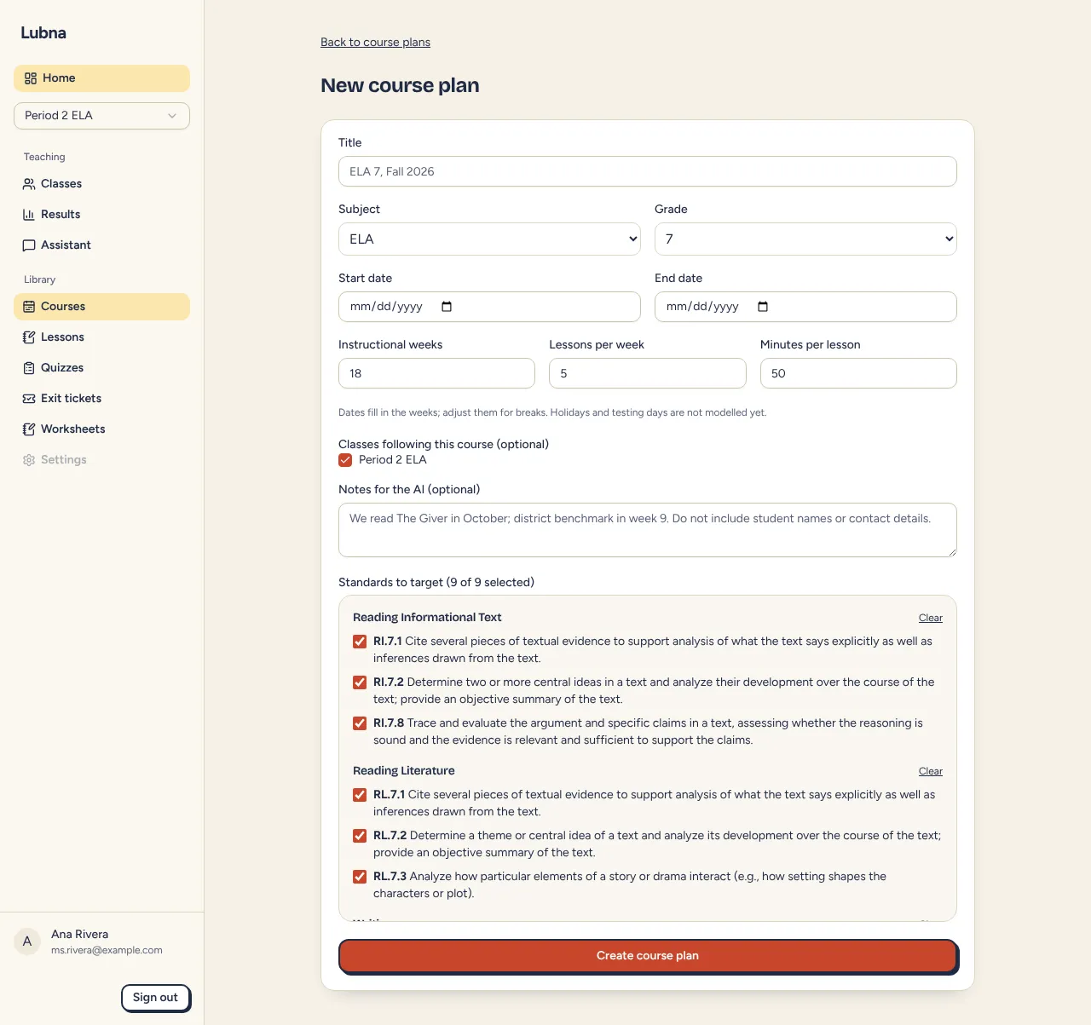Click the ms.rivera@example.com email text
Image resolution: width=1091 pixels, height=1025 pixels.
coord(107,951)
